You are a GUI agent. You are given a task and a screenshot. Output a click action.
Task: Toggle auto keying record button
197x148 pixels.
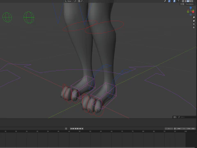coord(66,129)
